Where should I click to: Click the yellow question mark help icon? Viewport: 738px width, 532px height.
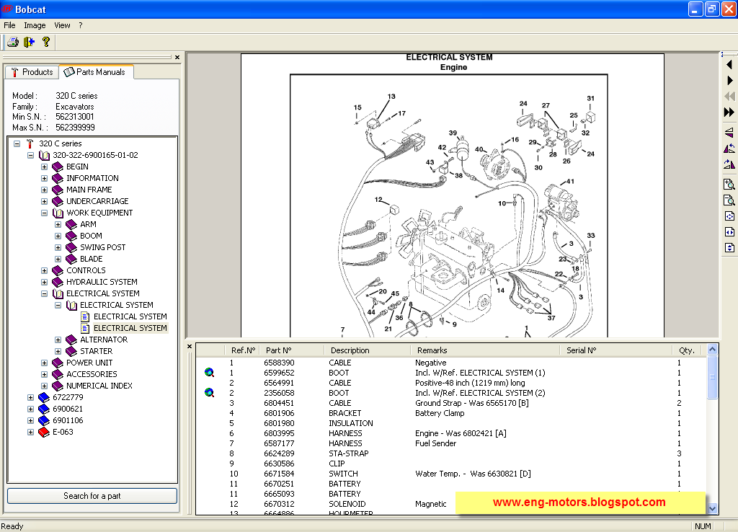(45, 43)
